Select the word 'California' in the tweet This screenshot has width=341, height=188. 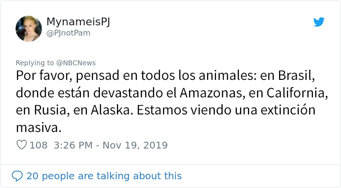click(x=297, y=93)
